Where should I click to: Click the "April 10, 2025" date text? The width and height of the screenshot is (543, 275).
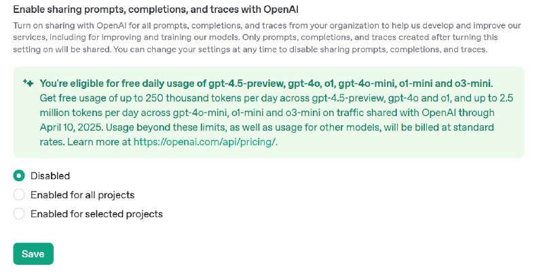click(x=71, y=127)
